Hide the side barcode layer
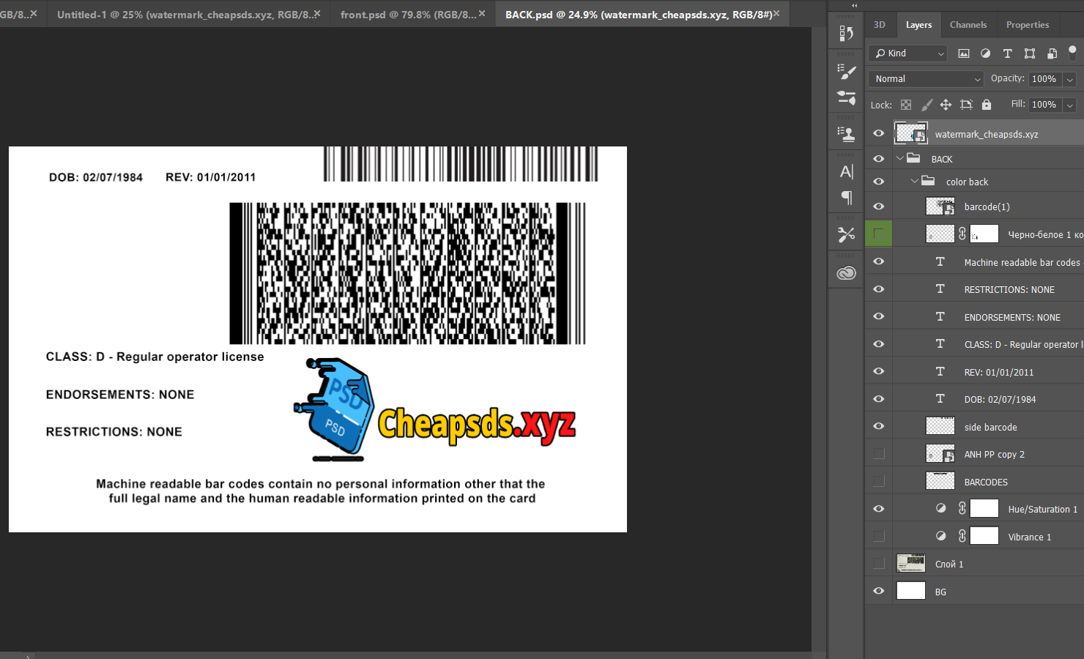This screenshot has width=1084, height=659. 878,427
